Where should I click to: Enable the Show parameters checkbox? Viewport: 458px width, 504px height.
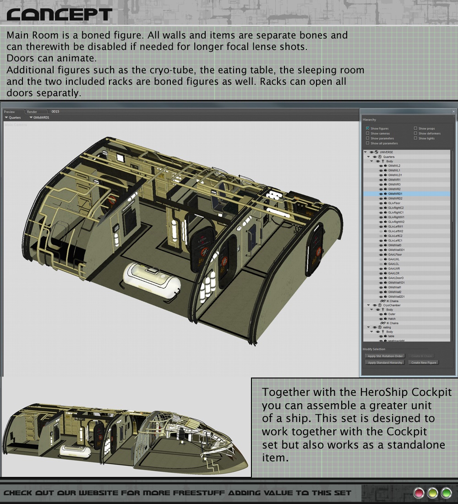367,138
